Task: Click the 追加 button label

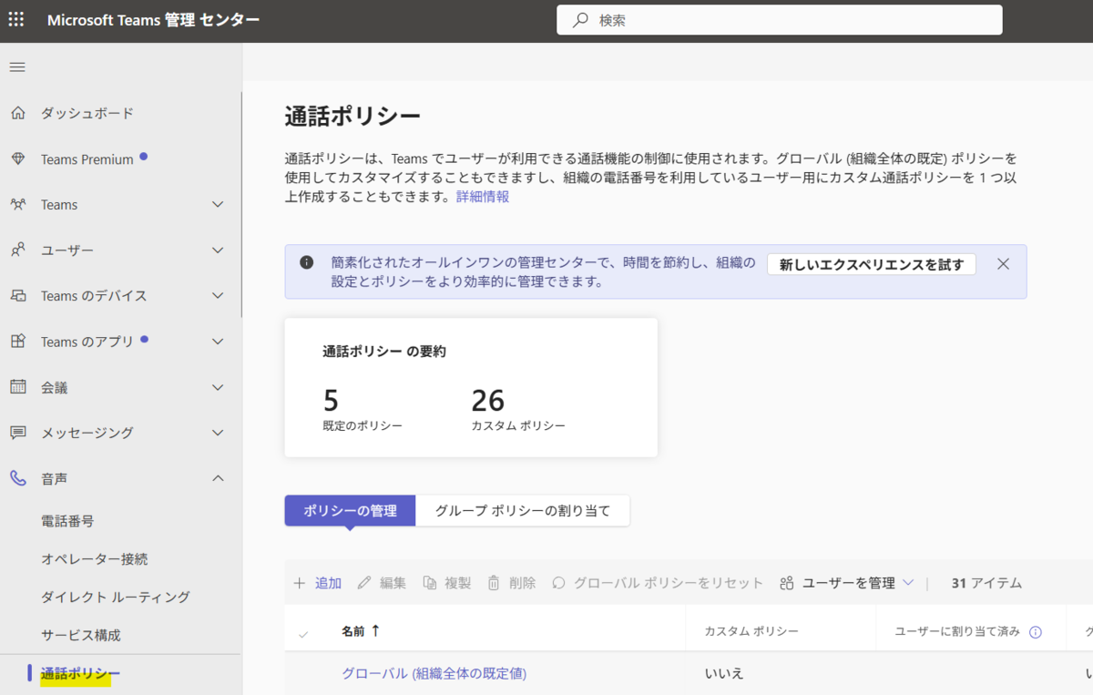Action: [328, 583]
